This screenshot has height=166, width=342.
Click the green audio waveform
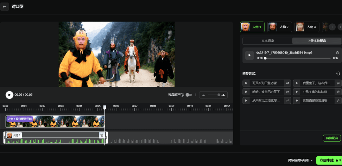coord(55,141)
